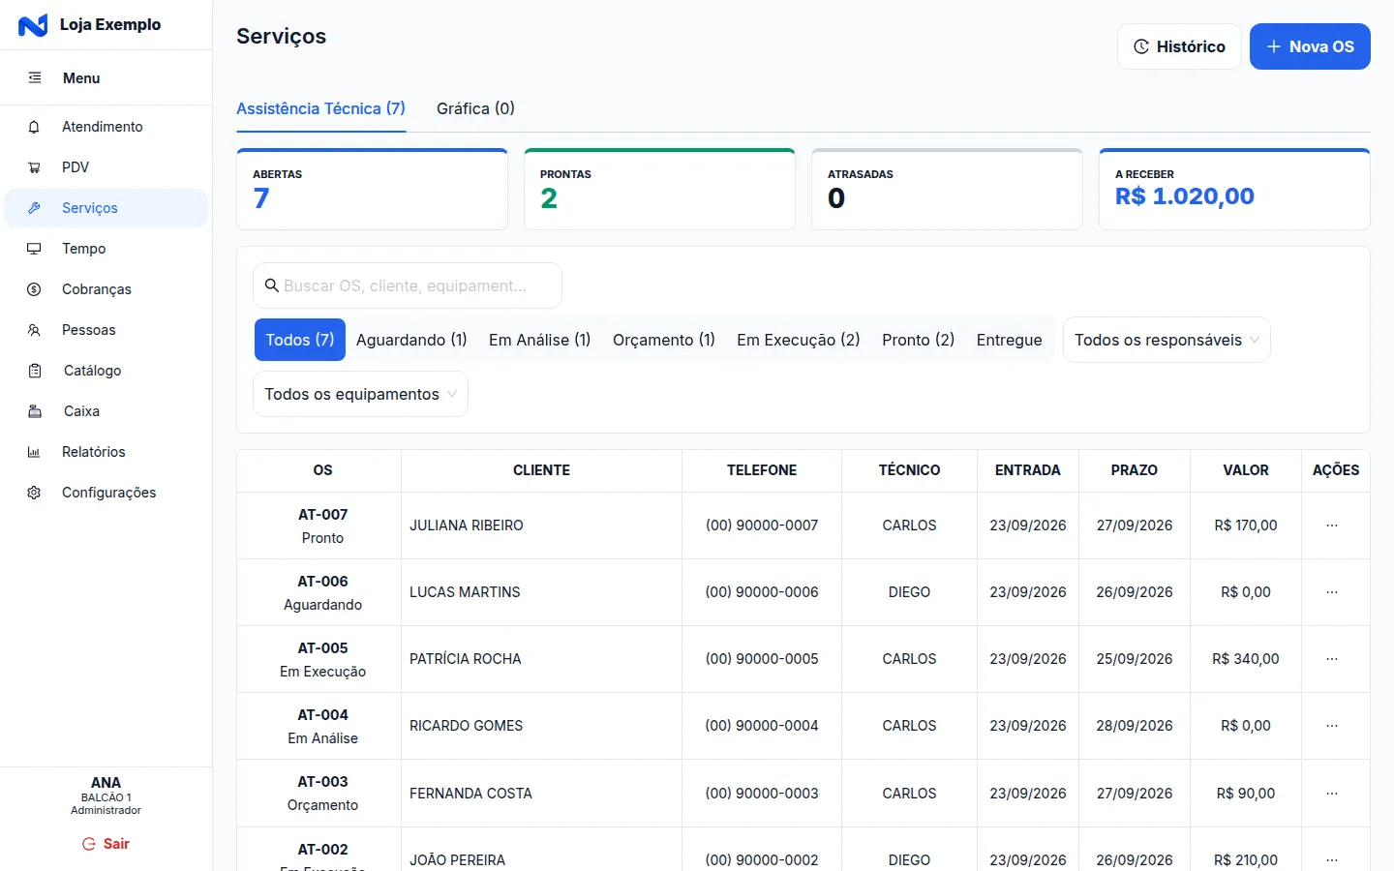Open actions menu for AT-005 row

click(1332, 659)
